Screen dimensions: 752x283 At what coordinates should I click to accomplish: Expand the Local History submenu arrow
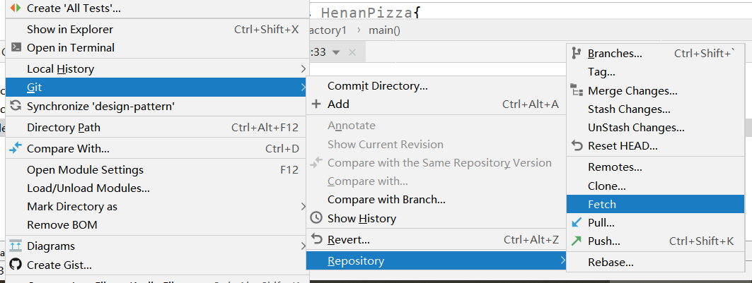tap(303, 69)
